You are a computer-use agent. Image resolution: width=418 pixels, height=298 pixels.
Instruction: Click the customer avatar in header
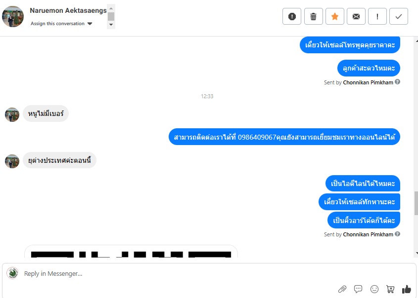click(13, 16)
